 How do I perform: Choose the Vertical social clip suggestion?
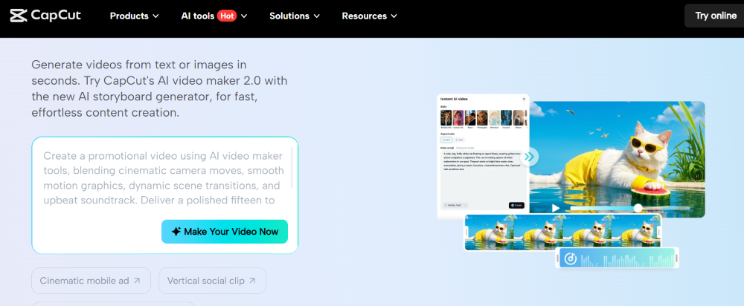pyautogui.click(x=212, y=281)
